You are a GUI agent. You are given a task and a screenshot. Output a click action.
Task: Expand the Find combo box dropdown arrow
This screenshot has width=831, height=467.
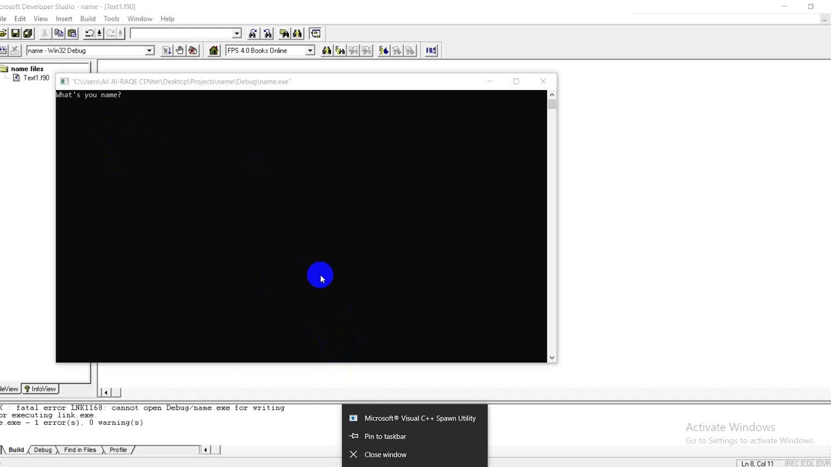pyautogui.click(x=237, y=33)
